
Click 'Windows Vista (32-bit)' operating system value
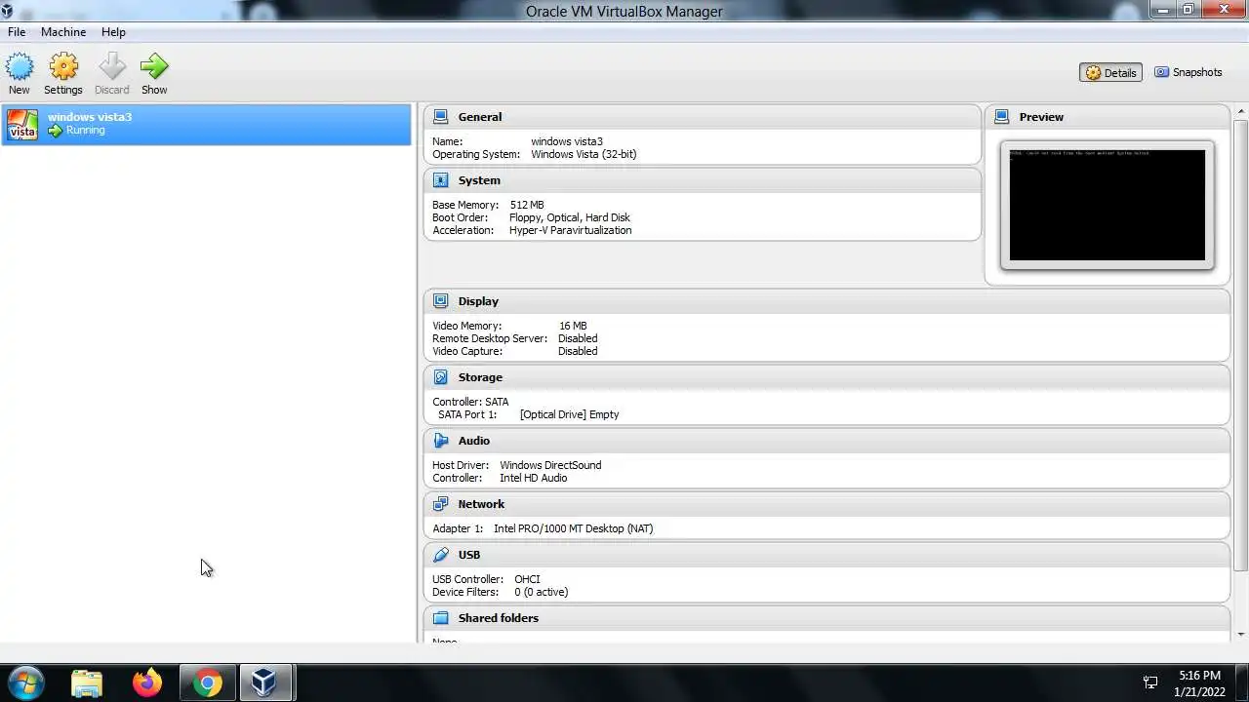click(584, 154)
